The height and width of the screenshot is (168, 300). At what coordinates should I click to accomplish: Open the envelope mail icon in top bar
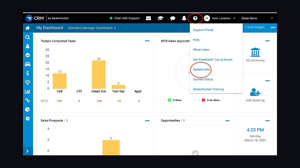148,18
